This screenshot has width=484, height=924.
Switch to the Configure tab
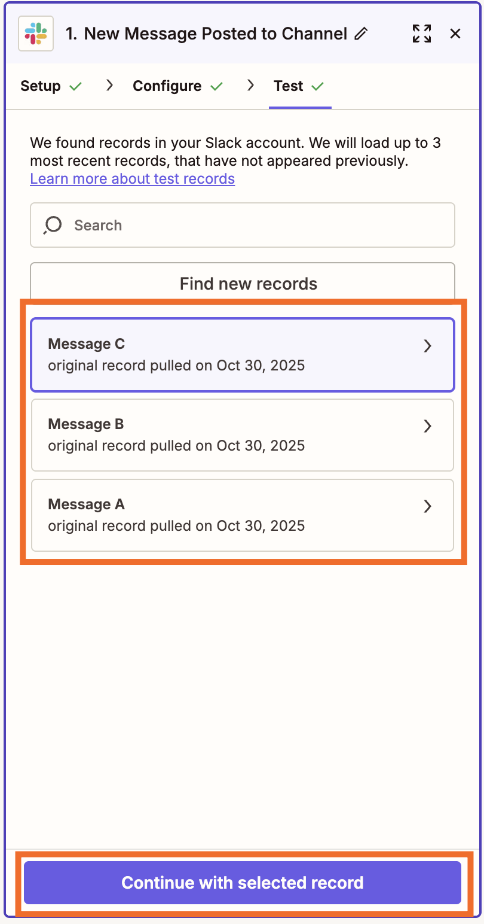pos(167,86)
